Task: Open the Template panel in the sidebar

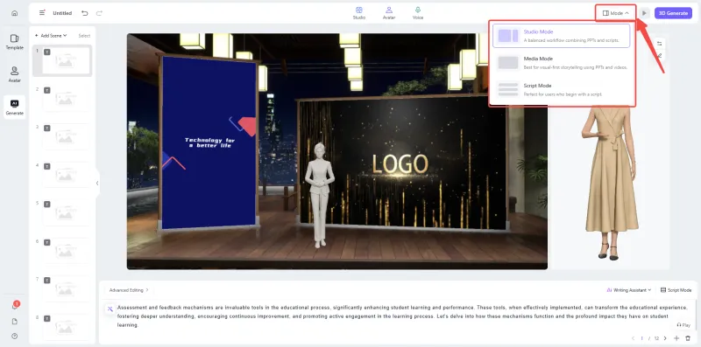Action: [14, 42]
